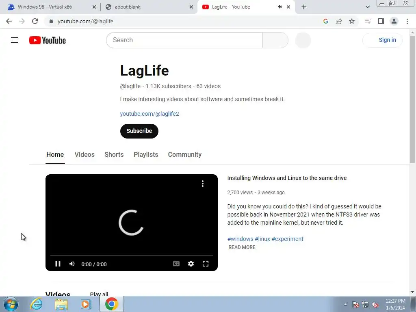This screenshot has width=416, height=312.
Task: Mute the video player volume
Action: point(72,264)
